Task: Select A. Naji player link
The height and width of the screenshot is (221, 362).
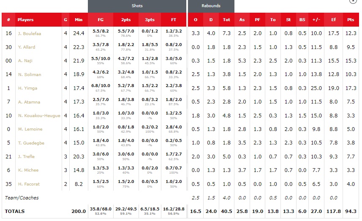Action: click(x=25, y=61)
